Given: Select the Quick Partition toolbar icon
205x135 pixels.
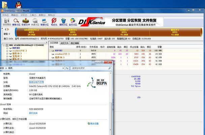Looking at the screenshot, I should coord(35,22).
